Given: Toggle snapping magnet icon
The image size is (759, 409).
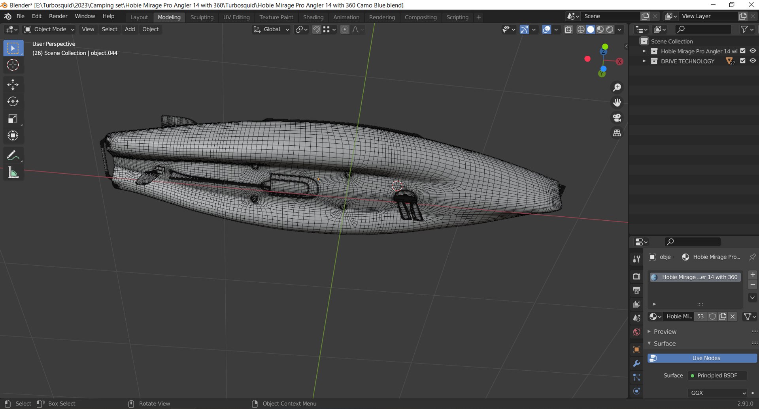Looking at the screenshot, I should click(x=316, y=29).
